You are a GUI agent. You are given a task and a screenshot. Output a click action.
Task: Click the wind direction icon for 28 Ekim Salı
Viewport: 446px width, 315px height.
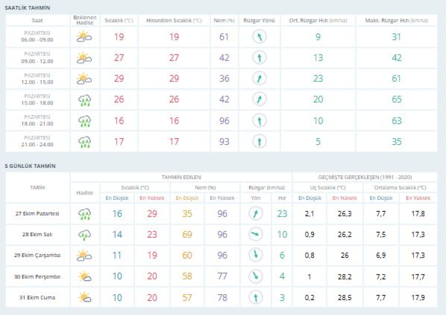pos(255,235)
